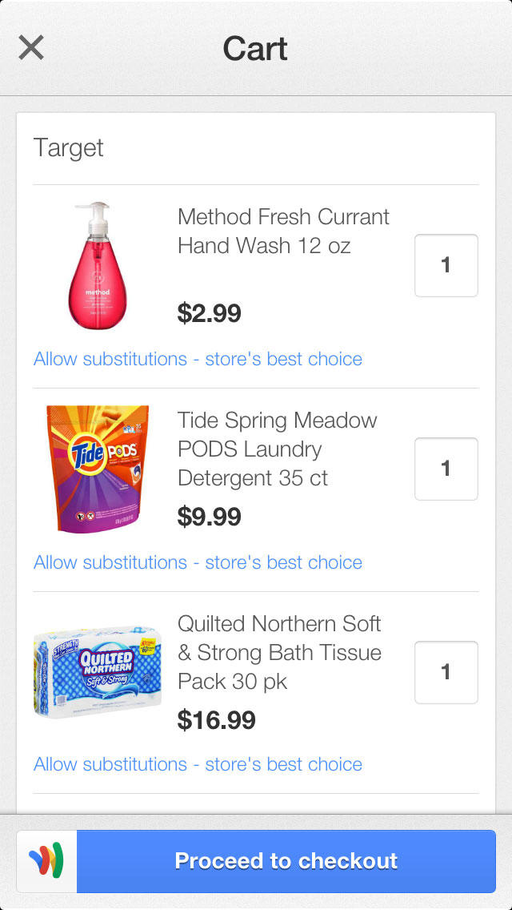Edit quantity for Method Fresh Currant Hand Wash
This screenshot has height=910, width=512.
(x=446, y=265)
